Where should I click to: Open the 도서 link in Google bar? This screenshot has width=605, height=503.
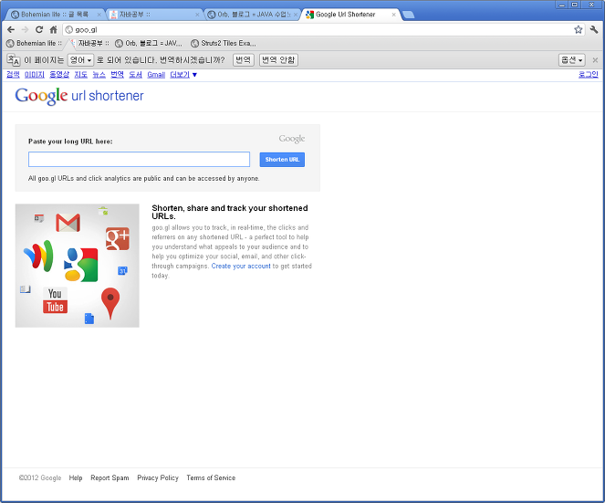point(135,75)
